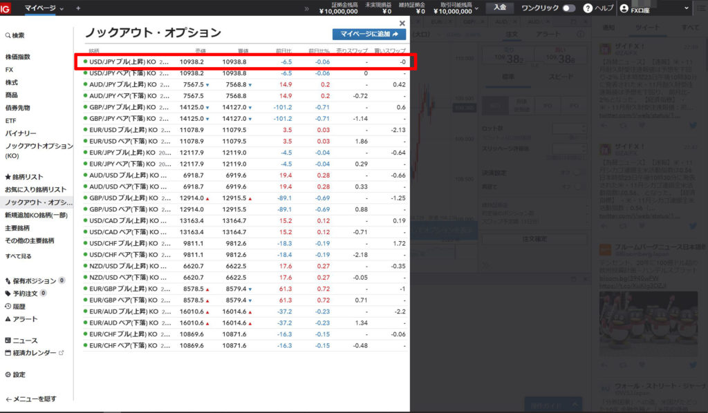Screen dimensions: 708x413
Task: Open バイナリー in the sidebar
Action: point(20,133)
